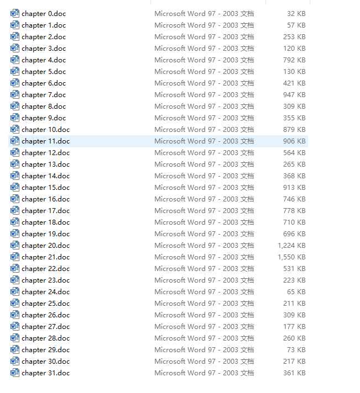Click the 265 KB size of chapter 13

pyautogui.click(x=295, y=164)
